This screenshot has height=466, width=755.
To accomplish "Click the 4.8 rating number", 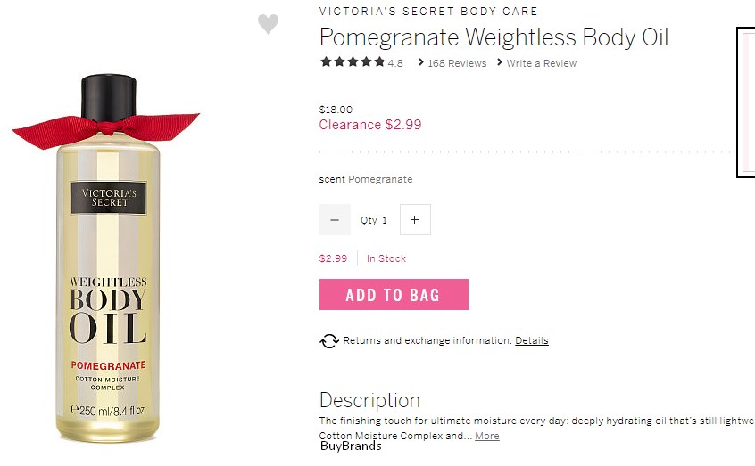I will (395, 63).
